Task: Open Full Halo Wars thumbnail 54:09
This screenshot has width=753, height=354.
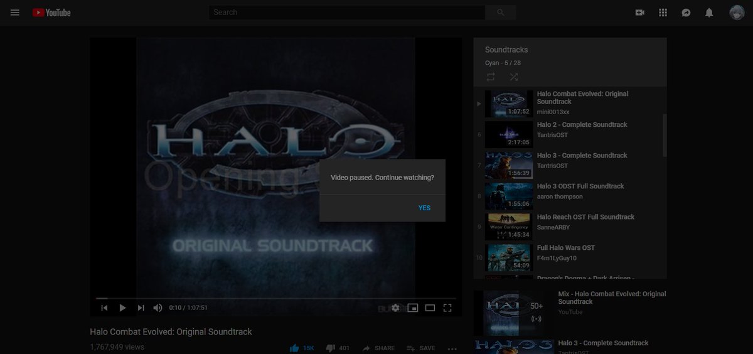Action: [x=509, y=257]
